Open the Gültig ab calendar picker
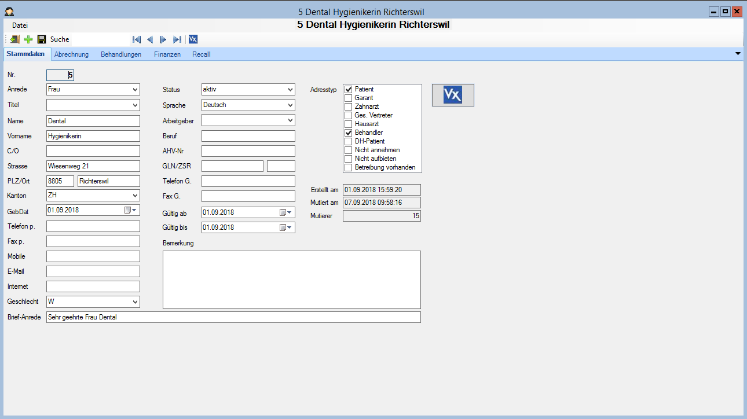747x419 pixels. (286, 212)
